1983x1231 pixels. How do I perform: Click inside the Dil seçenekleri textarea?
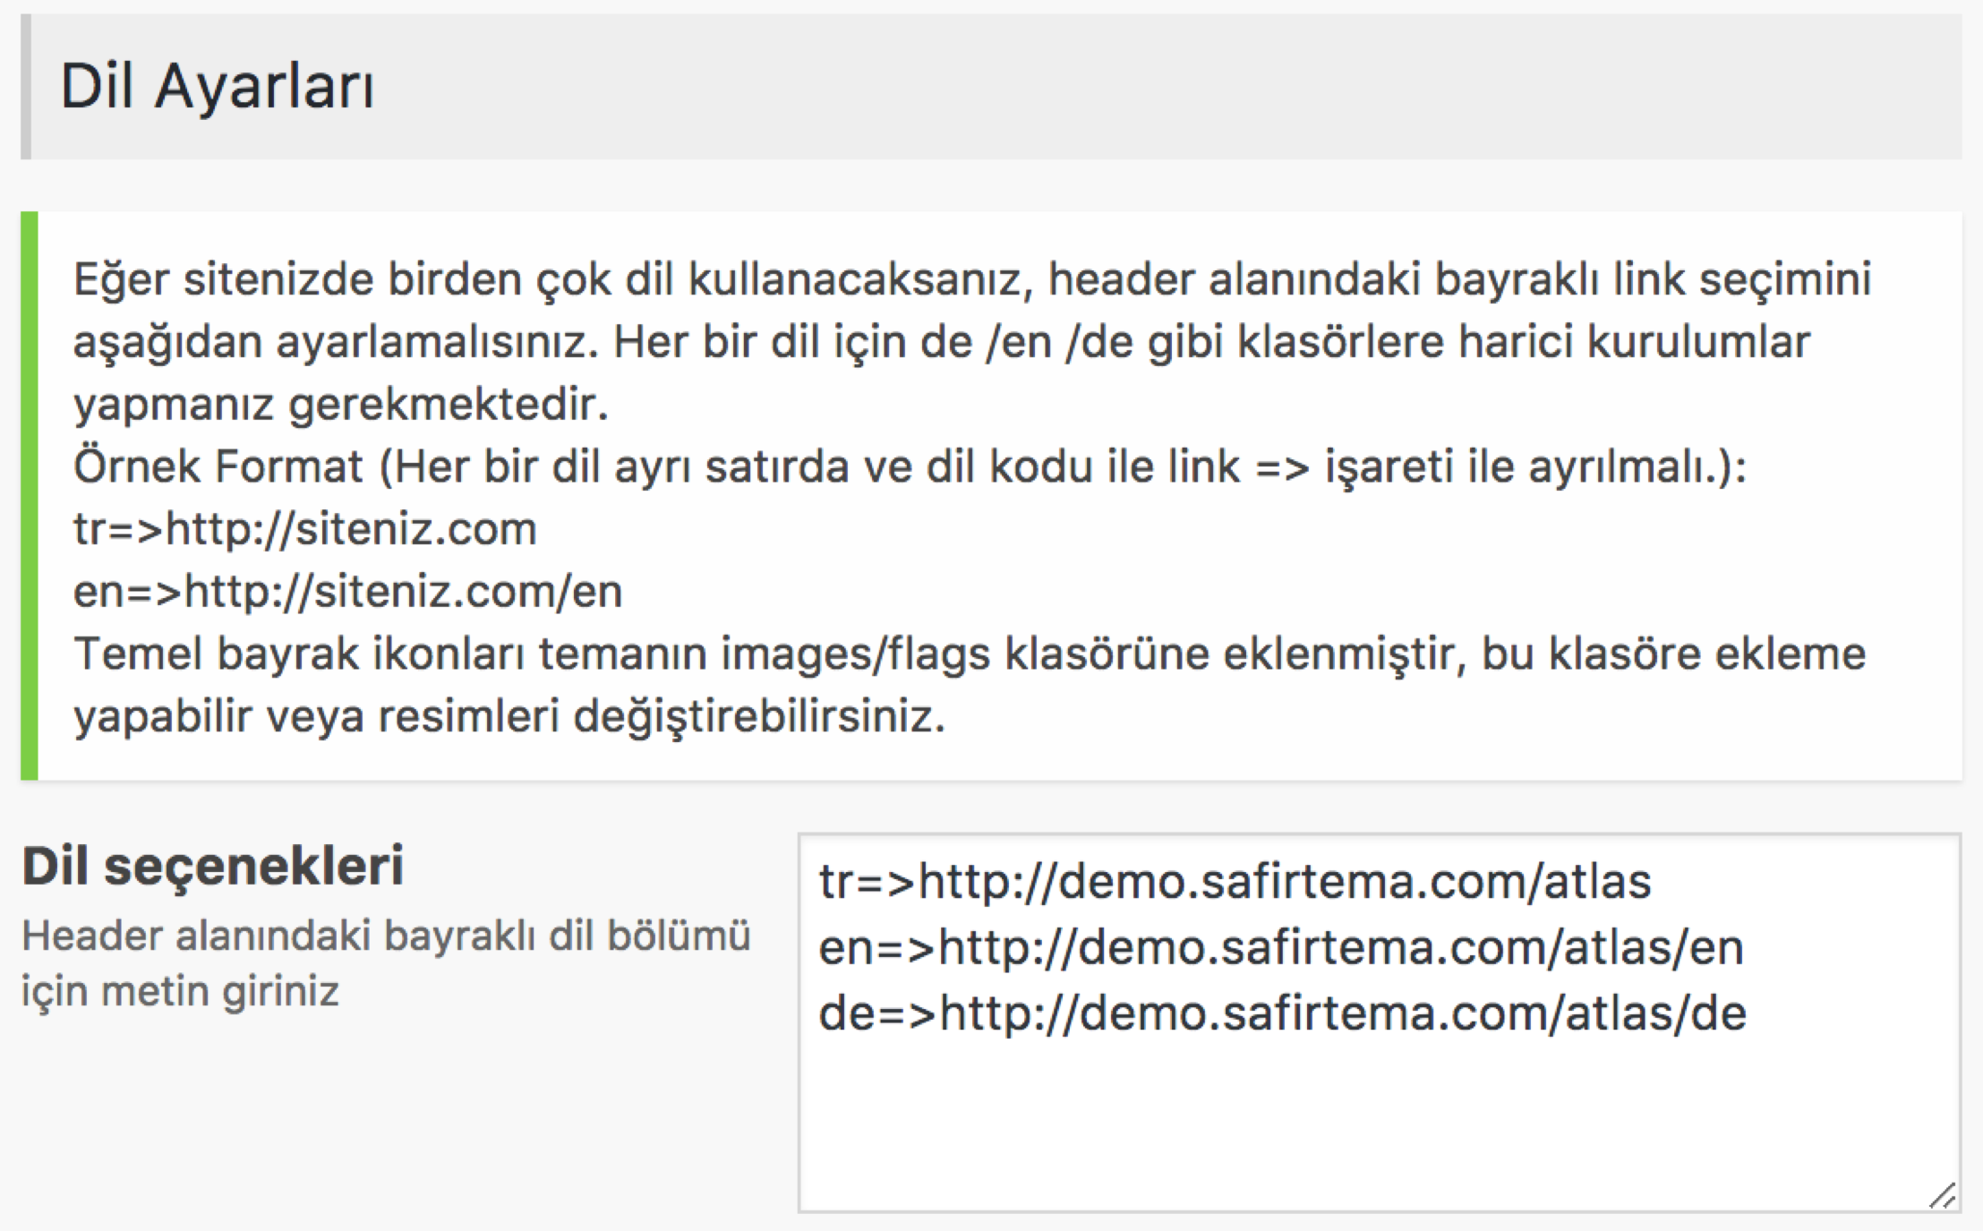point(1379,1023)
